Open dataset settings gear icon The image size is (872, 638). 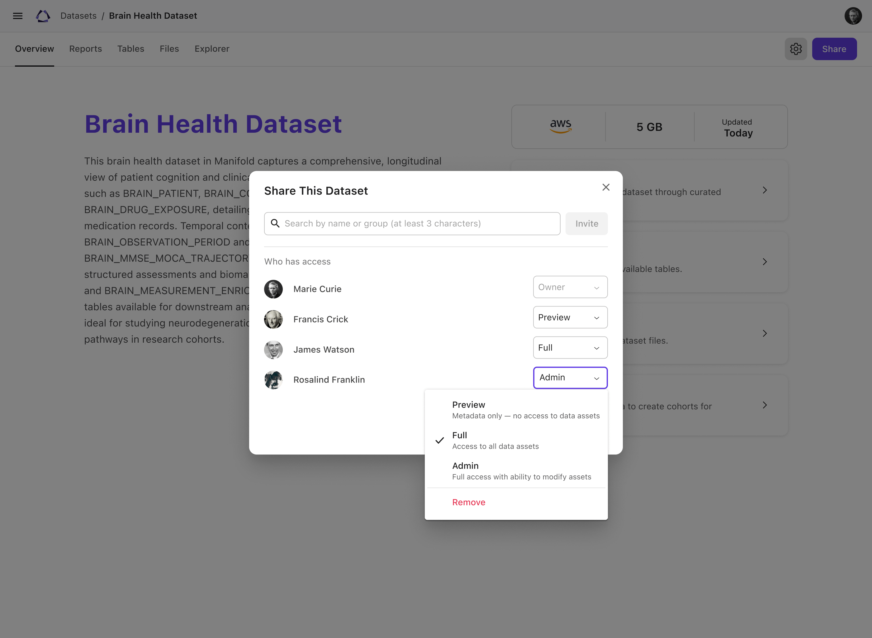click(796, 49)
